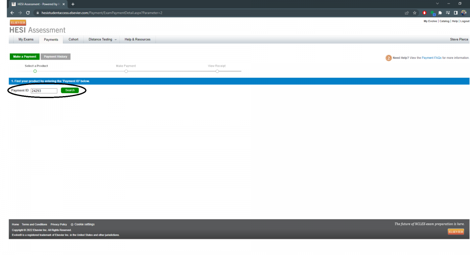Restore down the browser window
This screenshot has width=470, height=255.
tap(460, 4)
